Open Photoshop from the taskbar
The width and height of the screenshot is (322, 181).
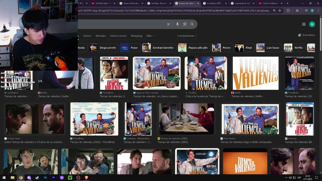tap(45, 178)
